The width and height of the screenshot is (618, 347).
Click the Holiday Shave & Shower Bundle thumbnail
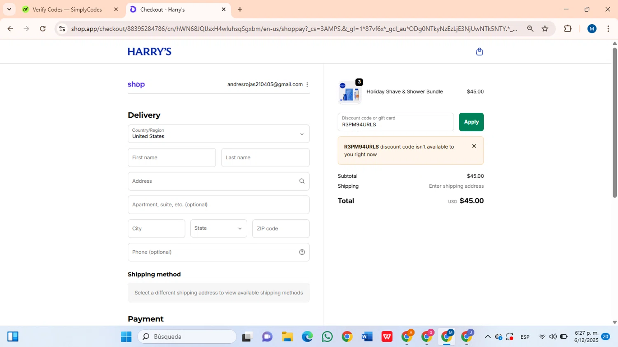click(x=349, y=92)
